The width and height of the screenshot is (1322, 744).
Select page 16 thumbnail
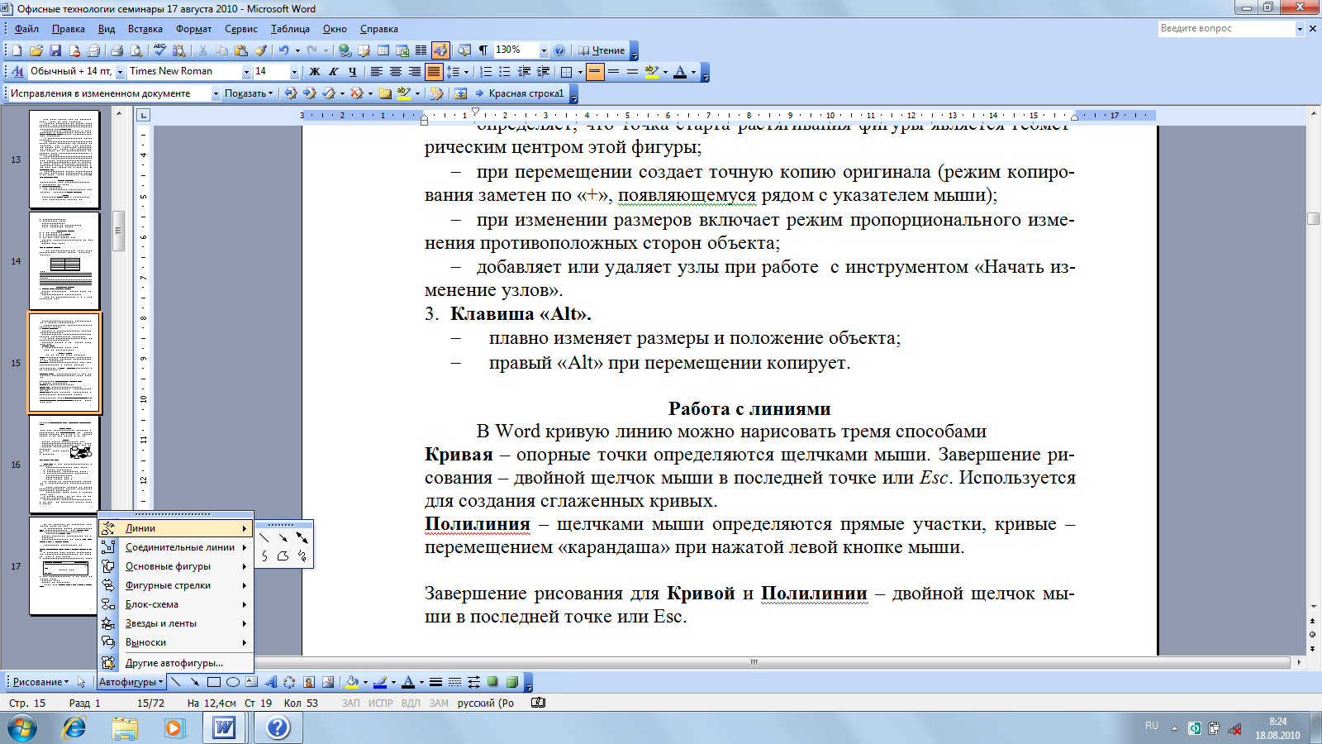click(64, 464)
